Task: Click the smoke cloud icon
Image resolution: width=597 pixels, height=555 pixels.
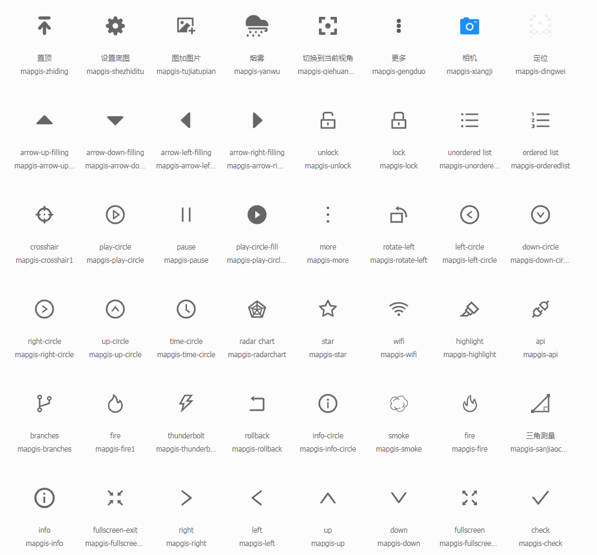Action: (x=399, y=403)
